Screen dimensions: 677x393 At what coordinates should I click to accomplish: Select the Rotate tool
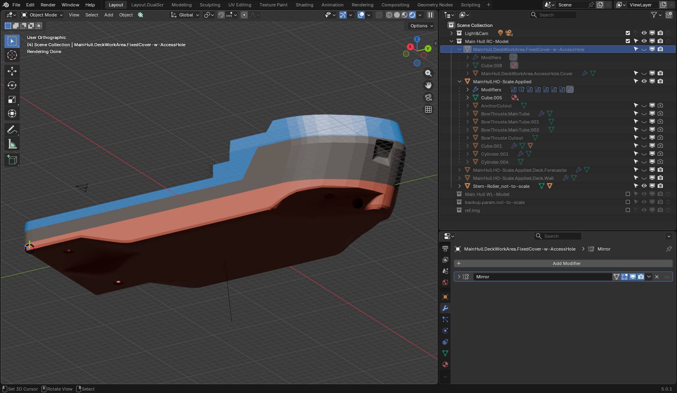coord(12,85)
